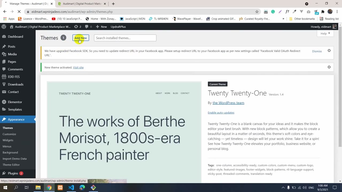
Task: Open the Chrome extensions puzzle icon
Action: (x=323, y=12)
